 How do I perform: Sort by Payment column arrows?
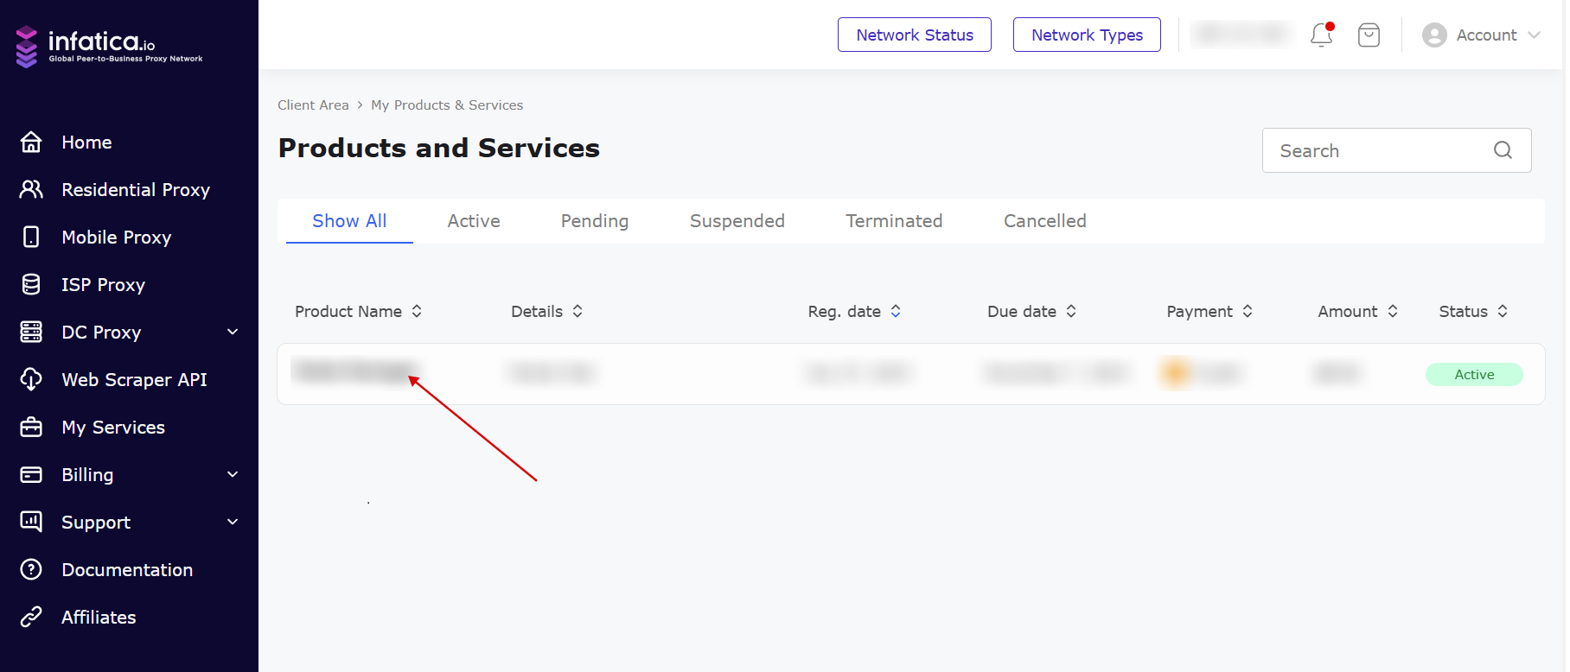coord(1248,311)
